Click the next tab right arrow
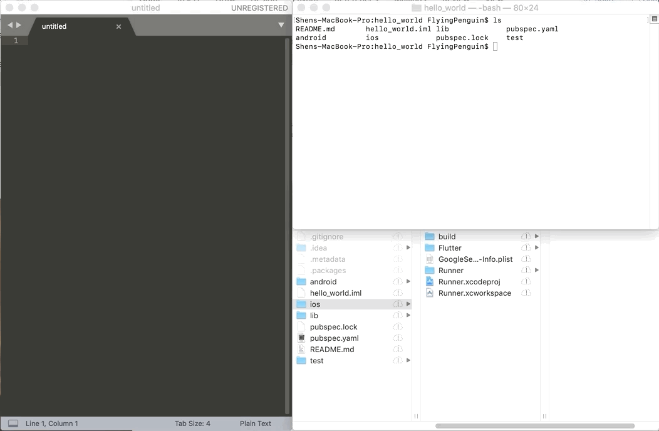 (x=19, y=26)
